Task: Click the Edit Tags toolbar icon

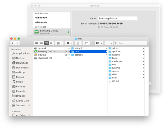Action: 86,43
